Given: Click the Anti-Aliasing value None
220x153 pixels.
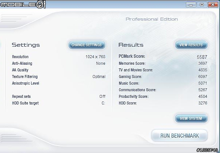Looking at the screenshot, I should 100,63.
